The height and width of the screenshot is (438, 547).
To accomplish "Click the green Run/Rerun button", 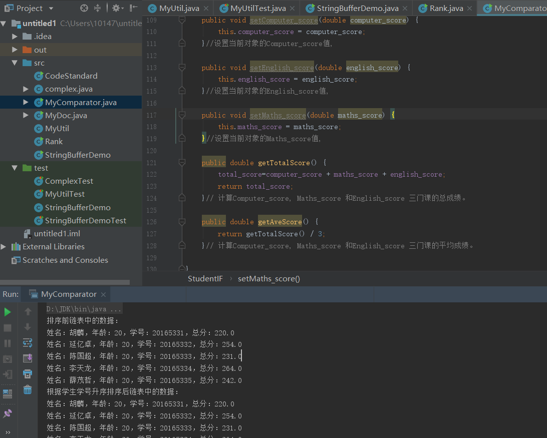I will pos(8,312).
